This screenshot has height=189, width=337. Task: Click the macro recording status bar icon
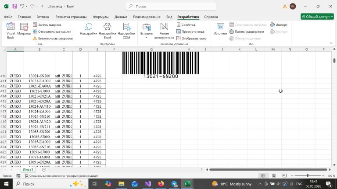tap(18, 176)
